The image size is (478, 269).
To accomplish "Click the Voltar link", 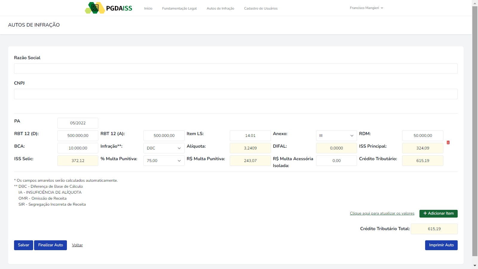I will pos(77,245).
